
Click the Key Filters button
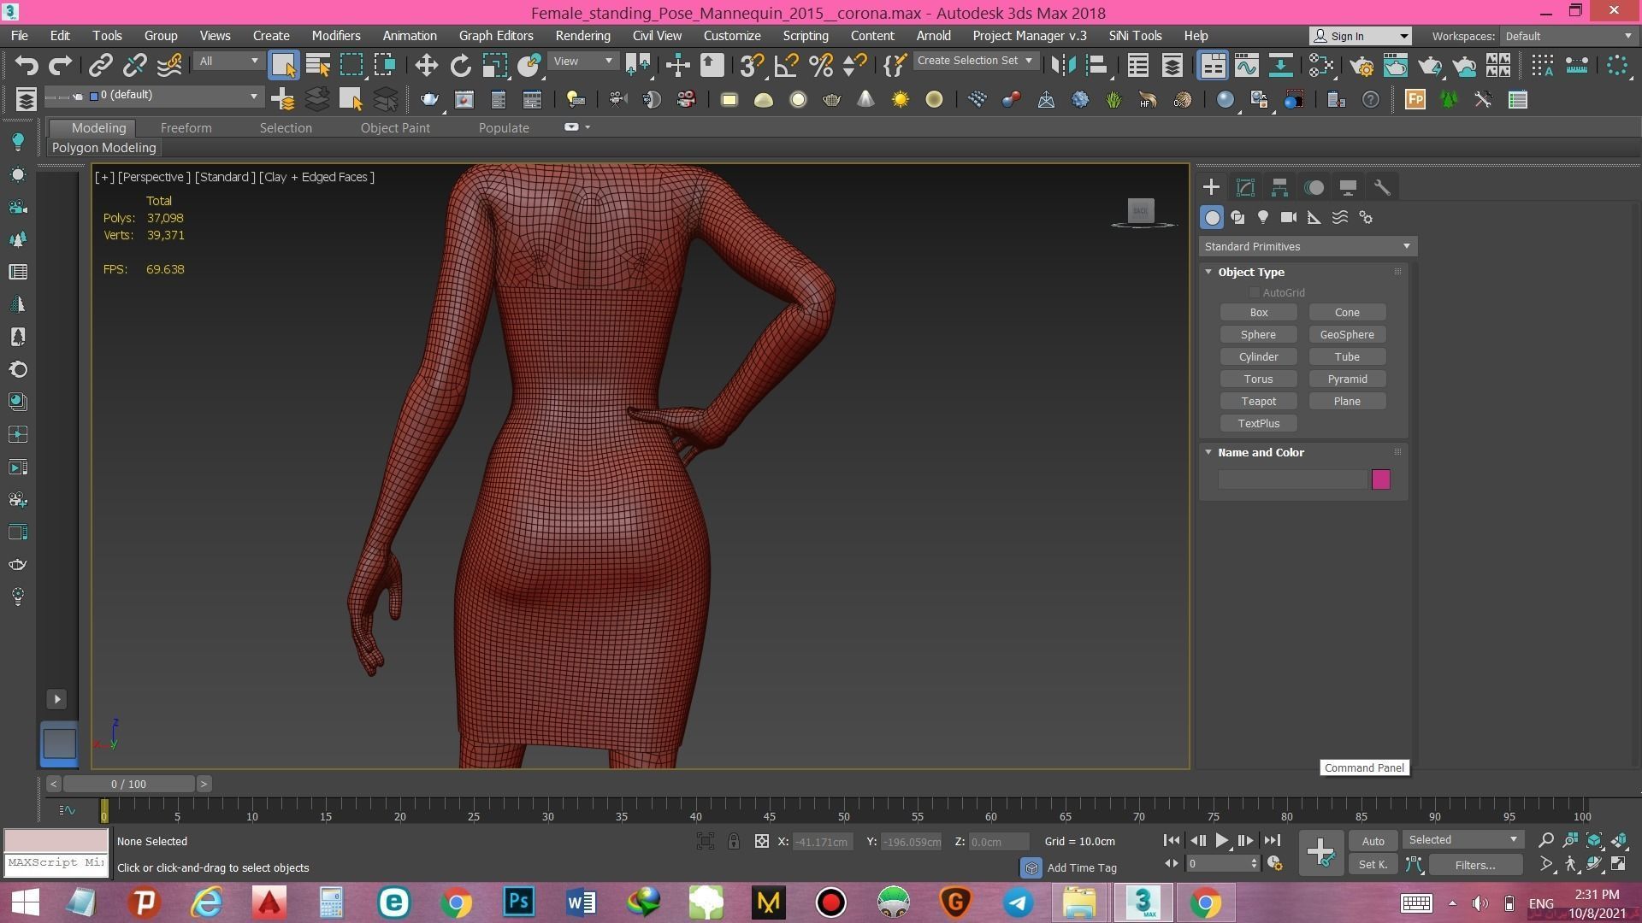[x=1475, y=865]
